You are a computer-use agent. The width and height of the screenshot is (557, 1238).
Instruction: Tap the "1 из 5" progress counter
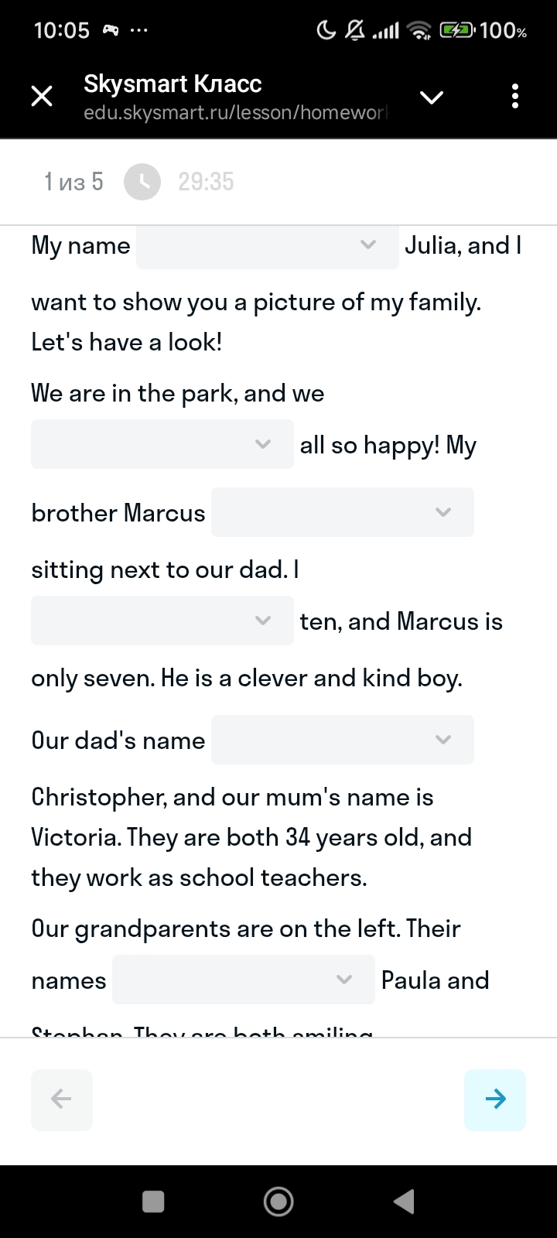pos(73,182)
